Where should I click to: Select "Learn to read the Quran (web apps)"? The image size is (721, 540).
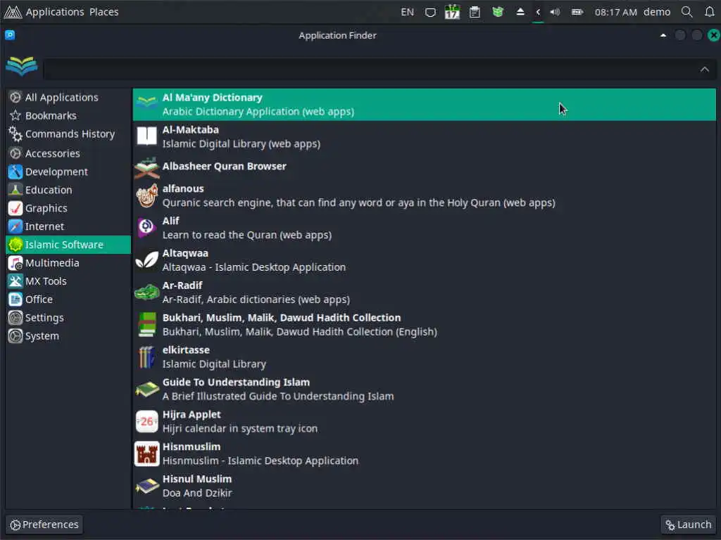[x=247, y=235]
